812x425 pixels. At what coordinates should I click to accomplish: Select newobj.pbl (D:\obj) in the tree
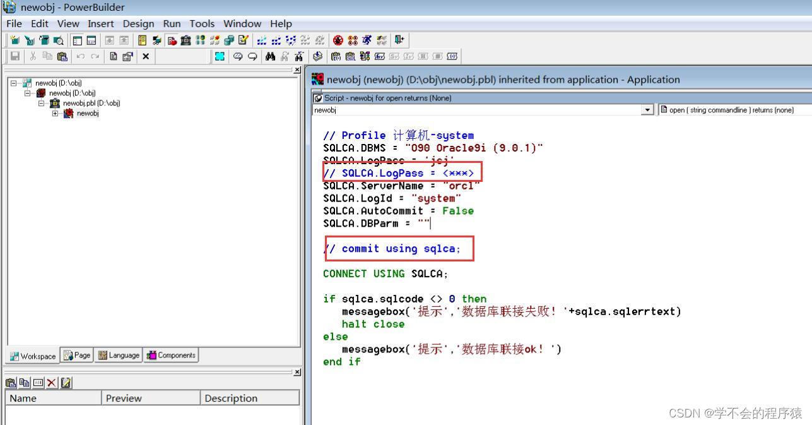(x=91, y=103)
